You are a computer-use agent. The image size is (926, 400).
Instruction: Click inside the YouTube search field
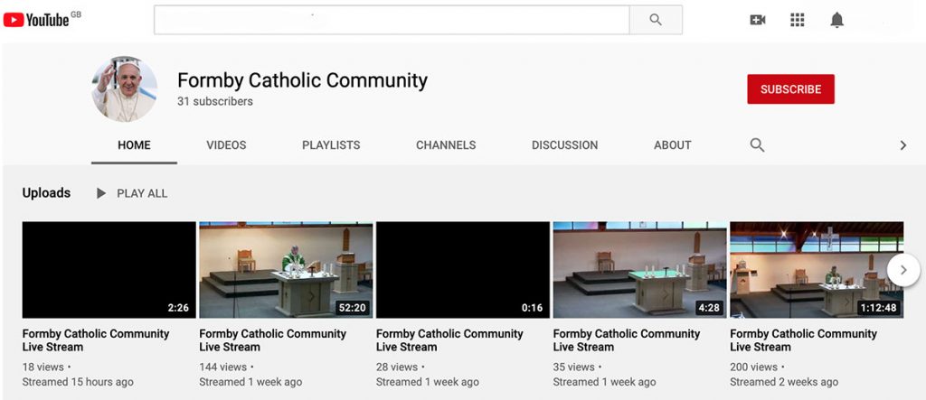tap(392, 20)
